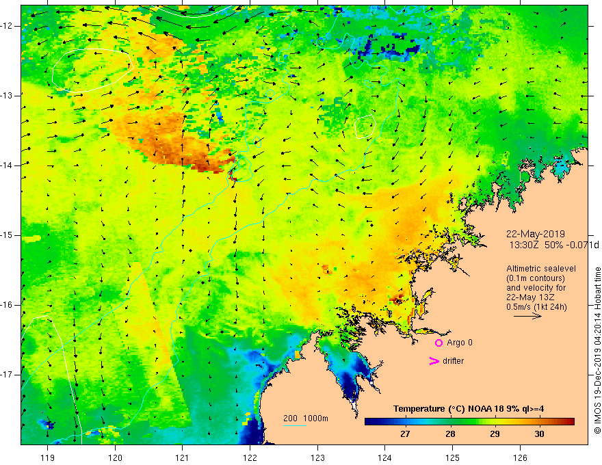Click longitude axis label 122

click(x=250, y=457)
